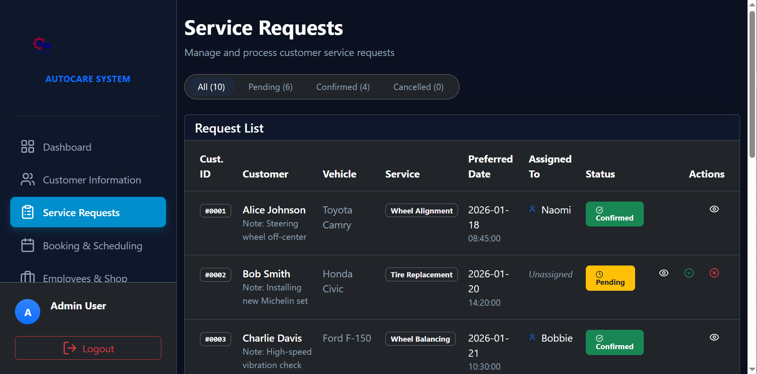The image size is (757, 374).
Task: Click the Booking & Scheduling calendar icon
Action: 28,245
